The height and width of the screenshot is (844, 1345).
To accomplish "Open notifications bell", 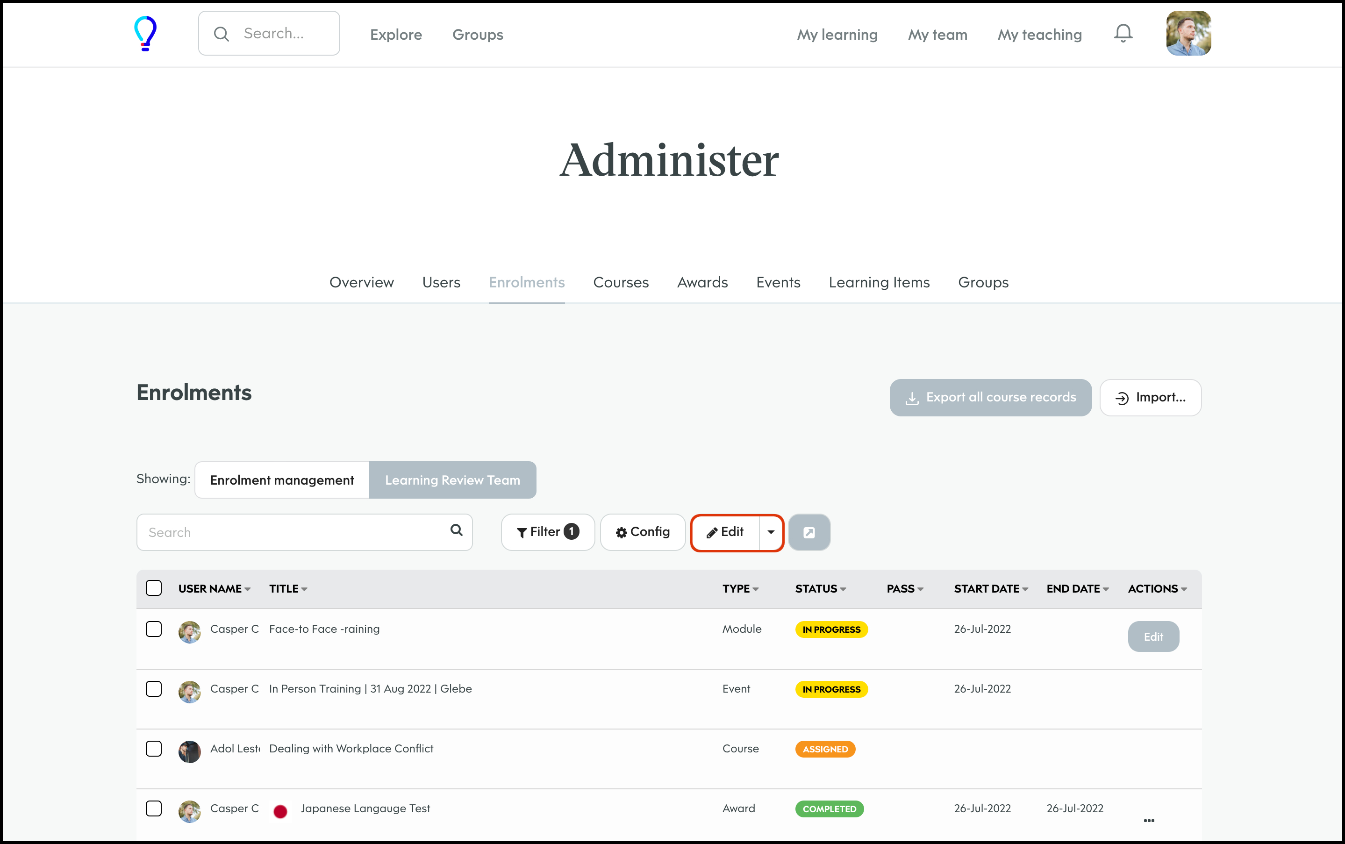I will [x=1123, y=34].
